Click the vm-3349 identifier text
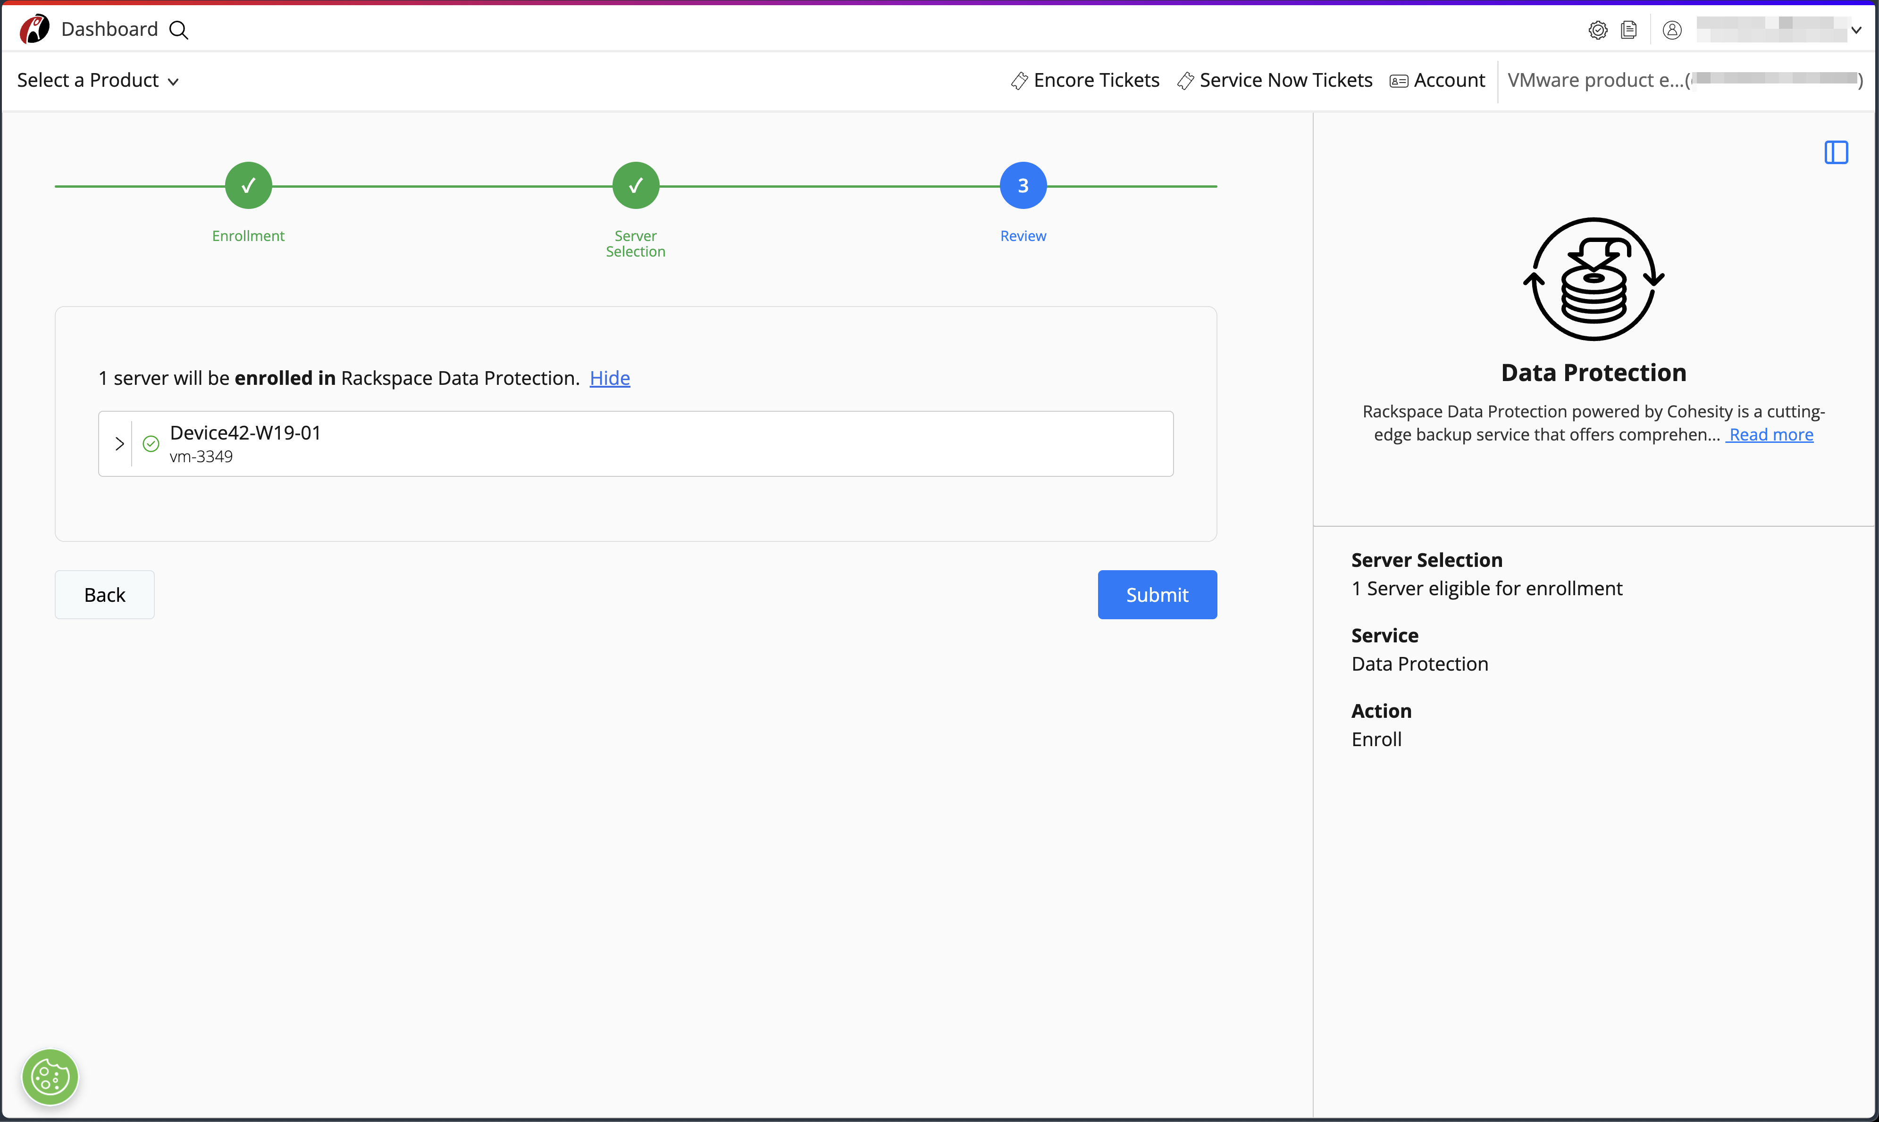This screenshot has width=1879, height=1122. point(201,457)
